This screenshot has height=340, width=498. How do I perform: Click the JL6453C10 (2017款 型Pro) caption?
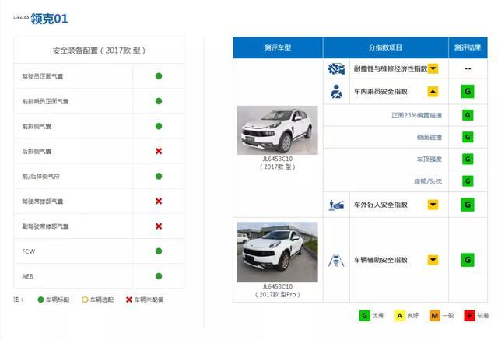coord(278,290)
